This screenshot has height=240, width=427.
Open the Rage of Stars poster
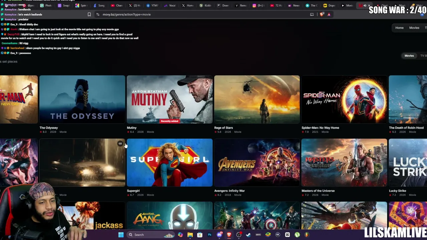click(257, 99)
